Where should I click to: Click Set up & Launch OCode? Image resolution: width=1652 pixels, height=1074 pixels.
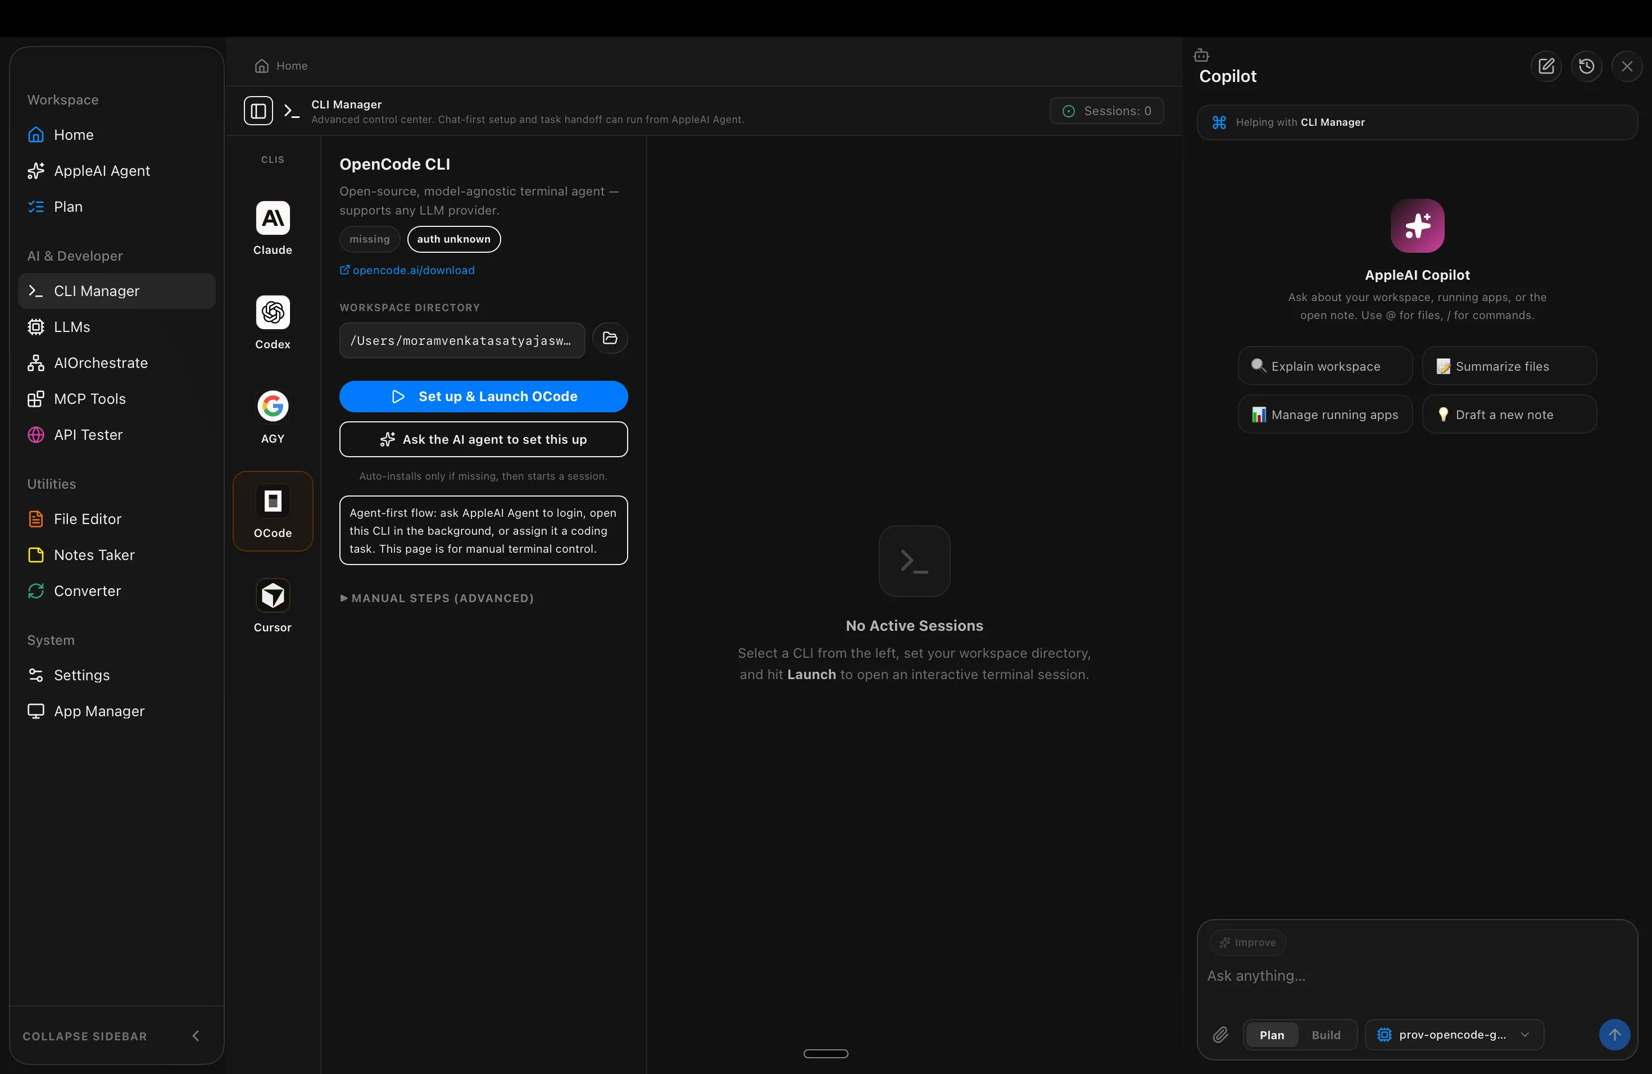pos(484,396)
